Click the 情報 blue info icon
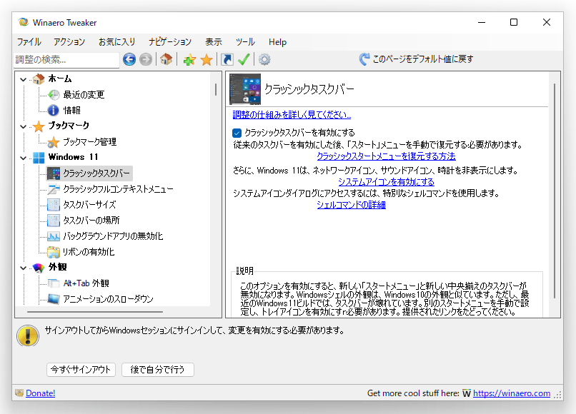The image size is (576, 414). point(54,110)
